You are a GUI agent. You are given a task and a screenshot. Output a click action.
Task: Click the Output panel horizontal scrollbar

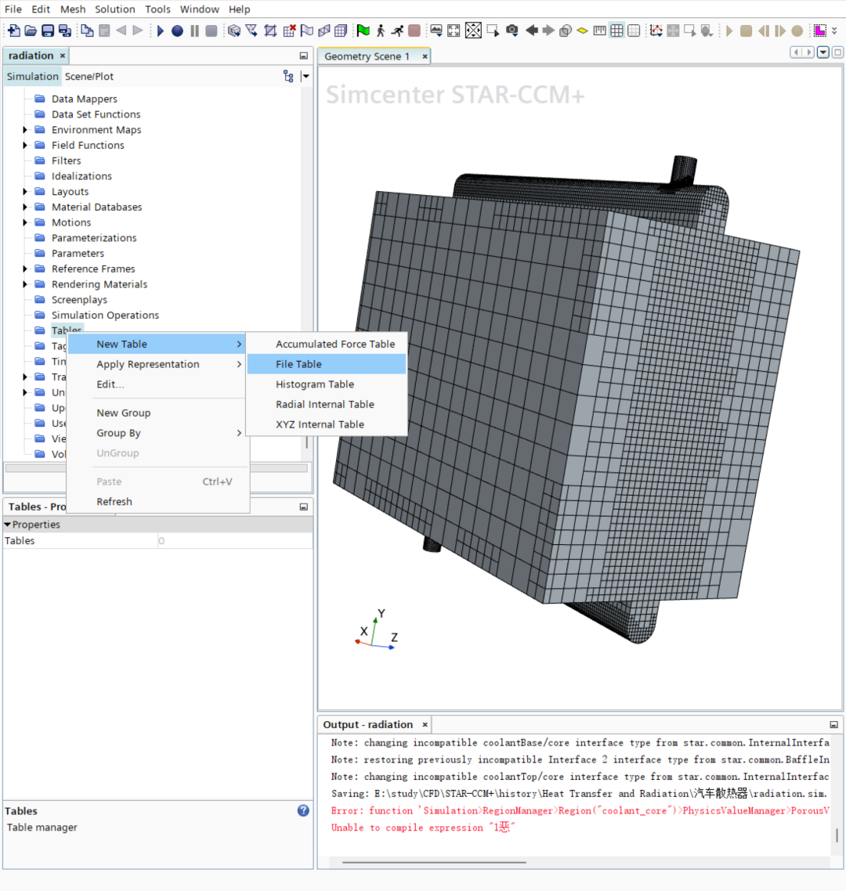click(434, 862)
